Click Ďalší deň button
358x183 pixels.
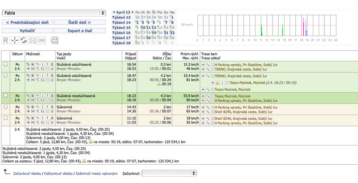tap(80, 22)
